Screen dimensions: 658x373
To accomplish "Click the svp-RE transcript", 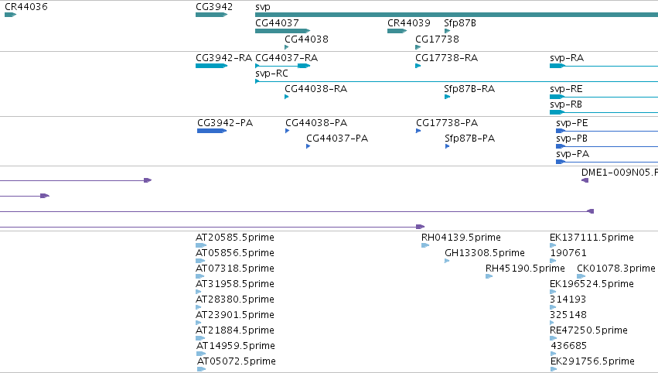I will coord(604,97).
